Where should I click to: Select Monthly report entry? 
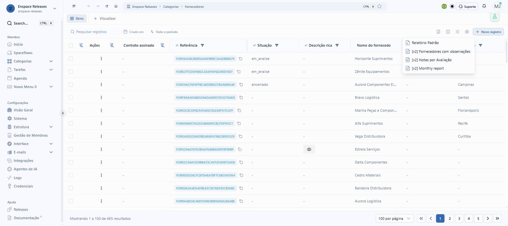tap(438, 68)
